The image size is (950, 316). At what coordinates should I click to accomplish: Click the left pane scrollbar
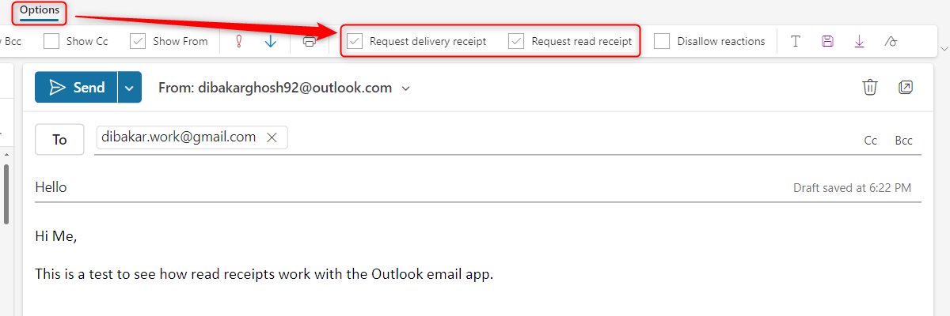coord(6,194)
